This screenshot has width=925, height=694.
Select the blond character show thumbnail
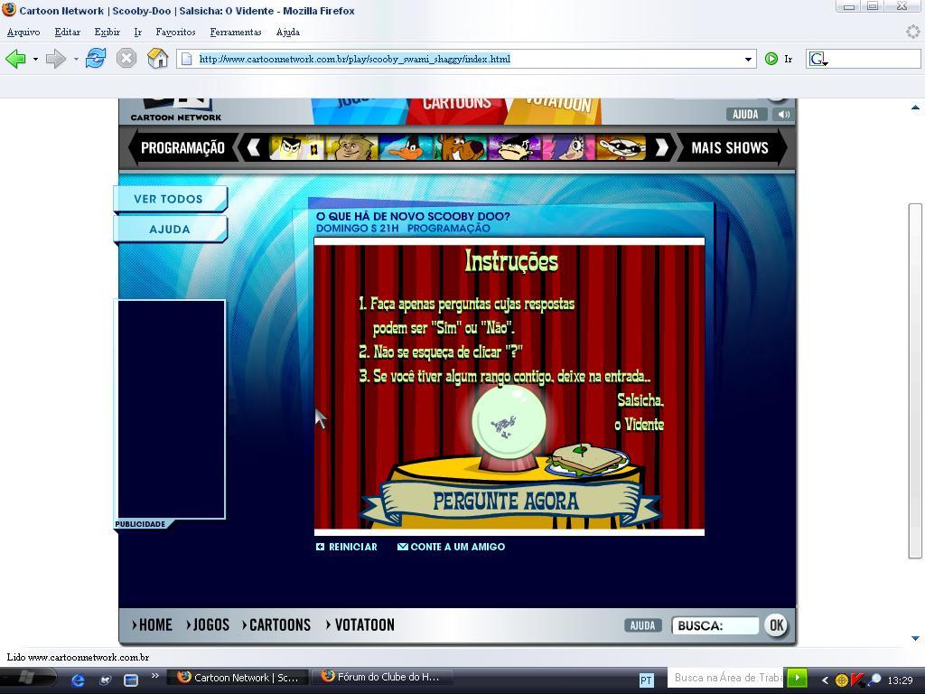click(351, 147)
